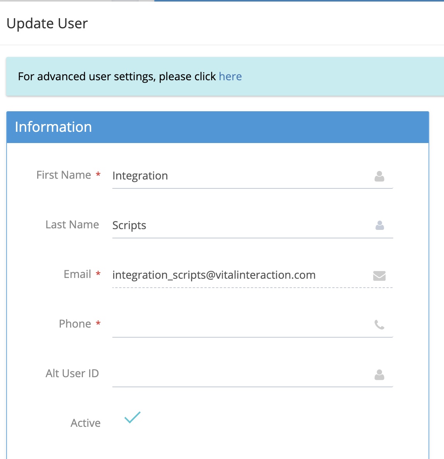Click the Email field label
The width and height of the screenshot is (444, 459).
point(77,274)
